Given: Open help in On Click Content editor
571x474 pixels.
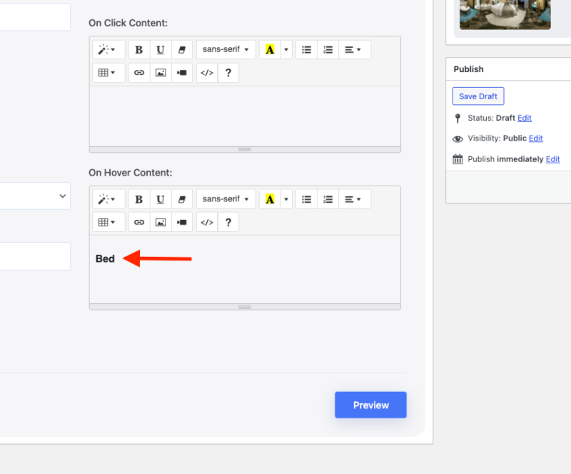Looking at the screenshot, I should 228,73.
